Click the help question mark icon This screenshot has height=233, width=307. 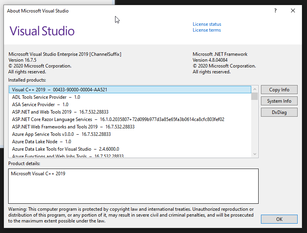point(275,11)
